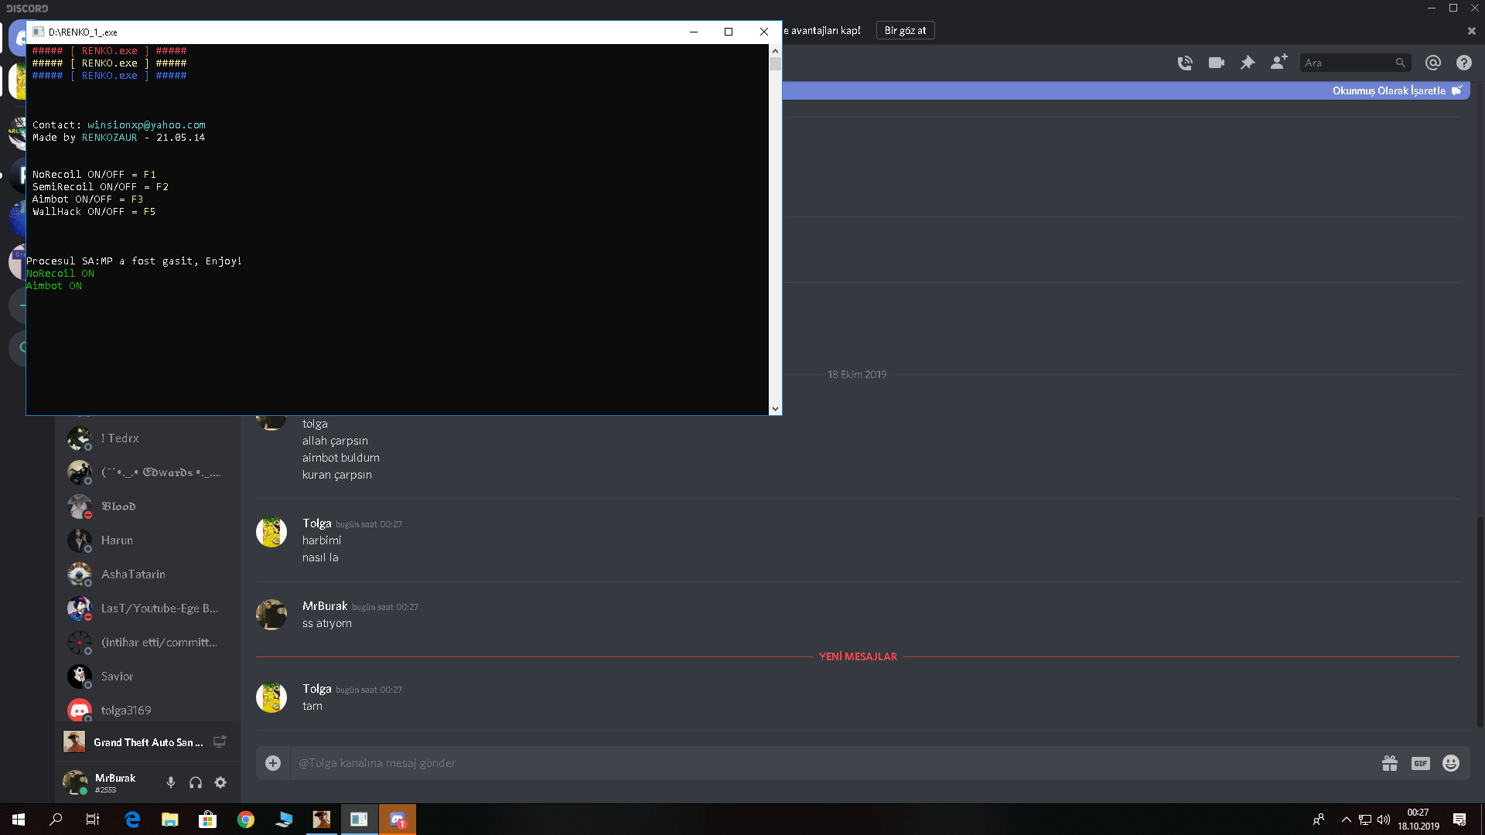Open the AshaTatarin direct message
This screenshot has width=1485, height=835.
[x=133, y=574]
